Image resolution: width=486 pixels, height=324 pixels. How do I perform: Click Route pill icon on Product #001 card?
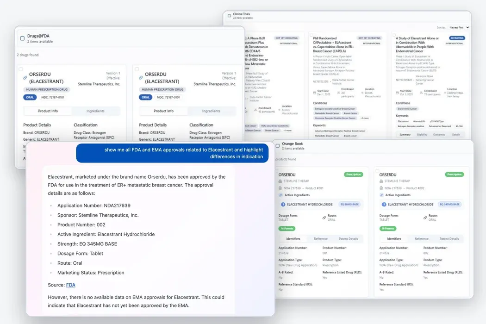pyautogui.click(x=324, y=218)
